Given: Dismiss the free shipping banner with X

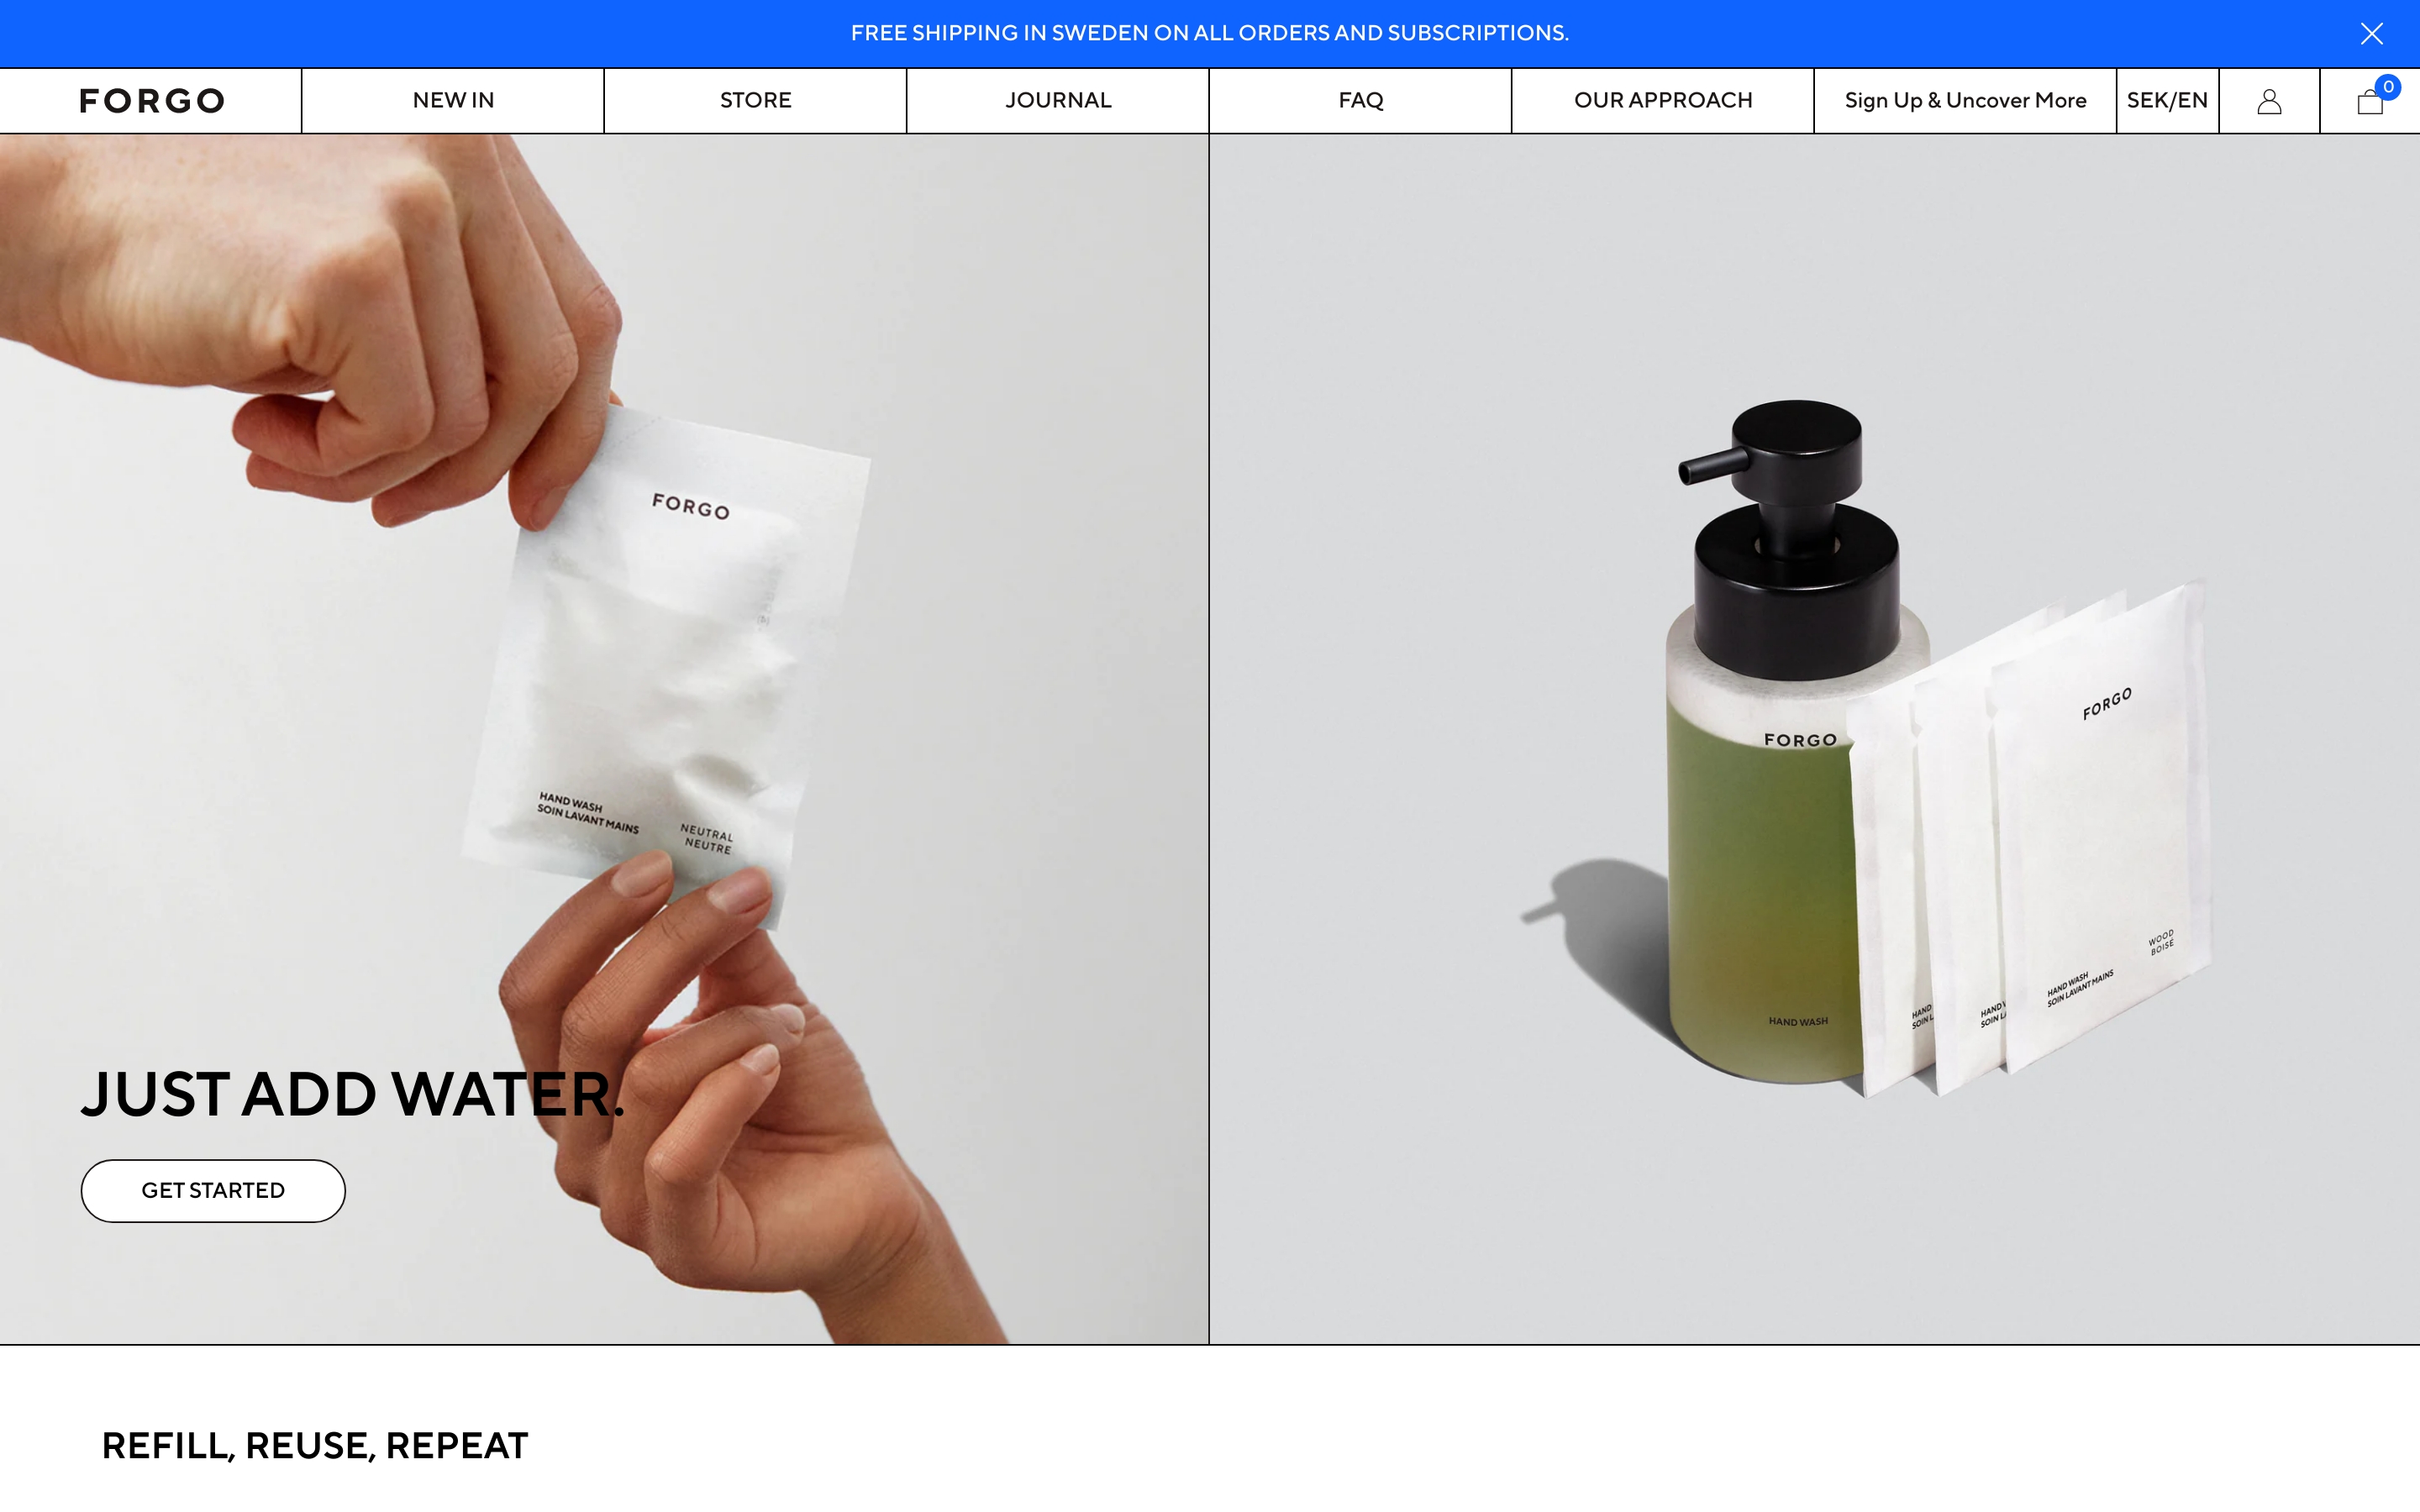Looking at the screenshot, I should point(2371,34).
